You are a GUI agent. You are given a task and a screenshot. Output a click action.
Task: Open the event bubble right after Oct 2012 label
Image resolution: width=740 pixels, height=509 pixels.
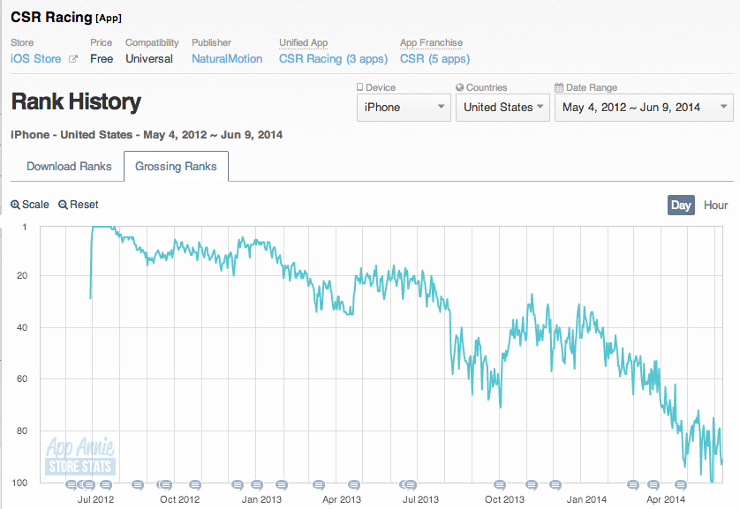click(x=195, y=484)
